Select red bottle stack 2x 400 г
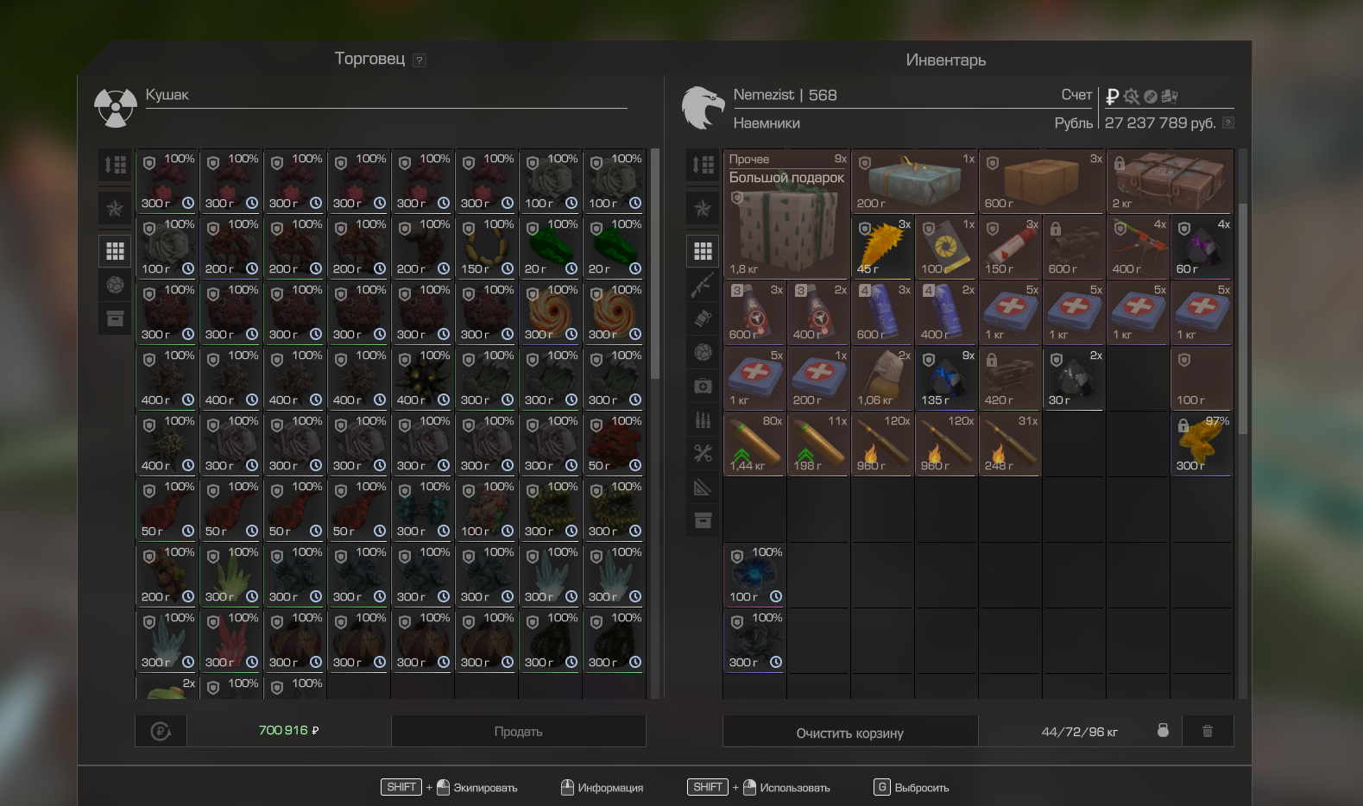1363x806 pixels. [x=819, y=312]
